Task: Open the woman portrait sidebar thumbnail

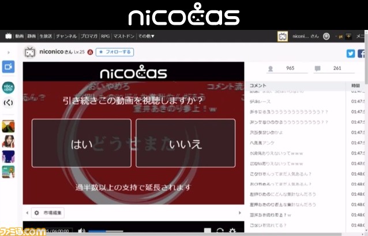Action: (8, 142)
